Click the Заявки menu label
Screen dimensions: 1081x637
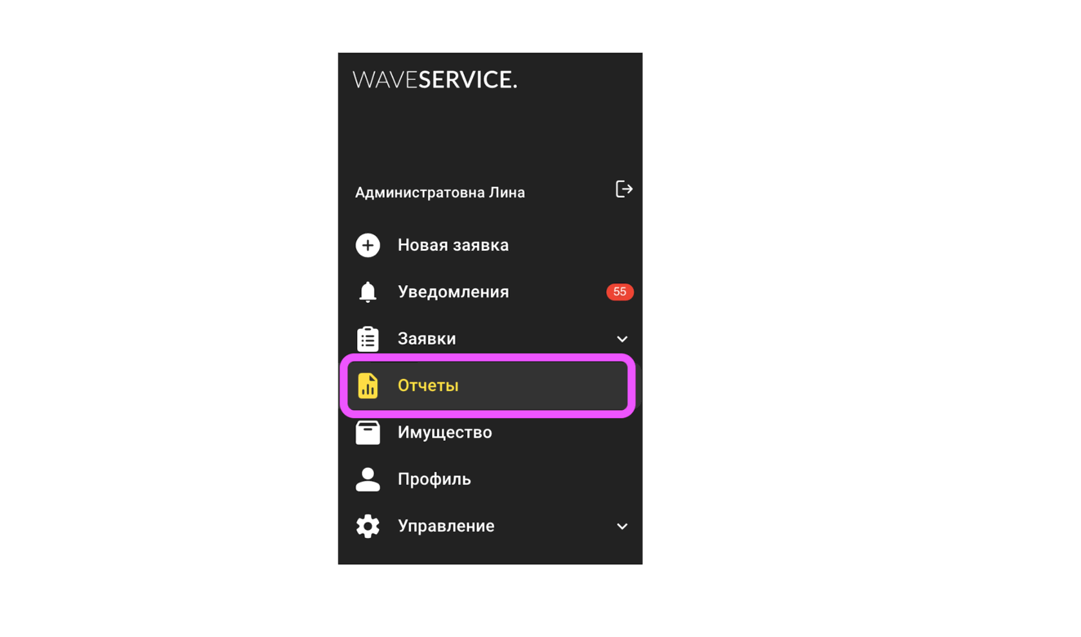pos(427,339)
